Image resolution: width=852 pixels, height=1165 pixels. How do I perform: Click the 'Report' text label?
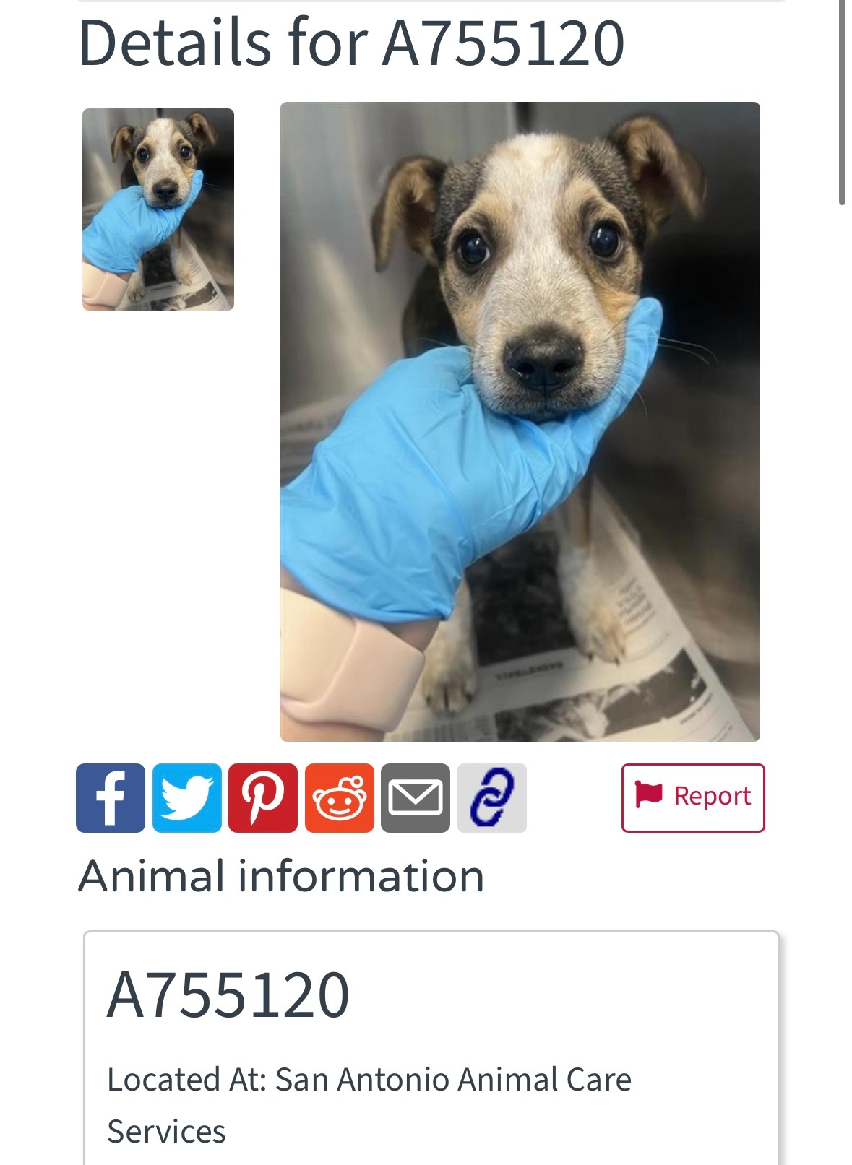[713, 796]
